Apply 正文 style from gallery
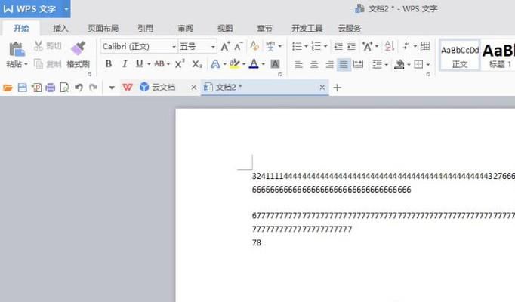 coord(459,55)
